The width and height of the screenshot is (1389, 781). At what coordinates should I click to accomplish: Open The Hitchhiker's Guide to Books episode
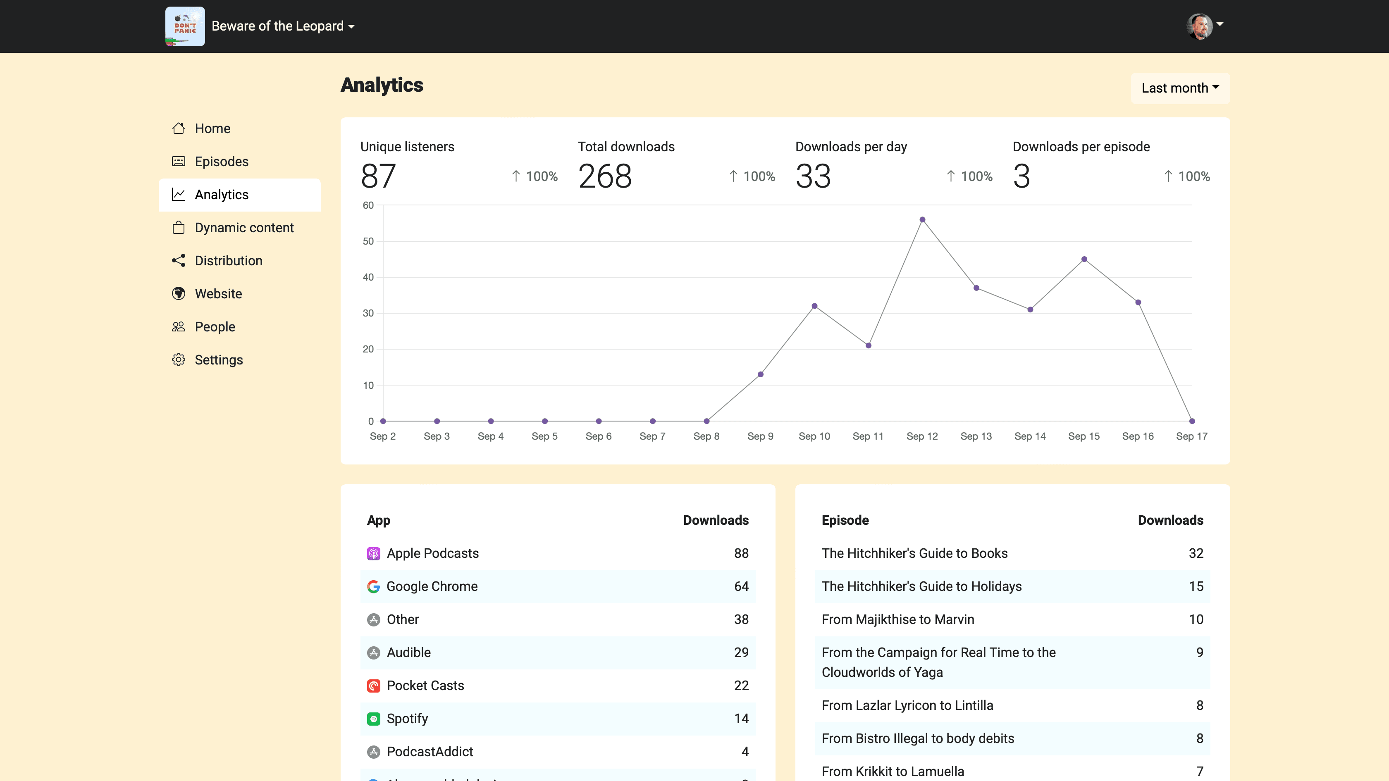coord(914,554)
